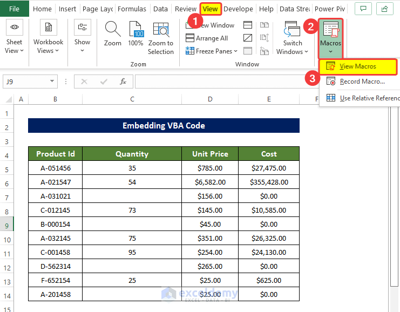Click the Embedding VBA Code title cell

[164, 126]
